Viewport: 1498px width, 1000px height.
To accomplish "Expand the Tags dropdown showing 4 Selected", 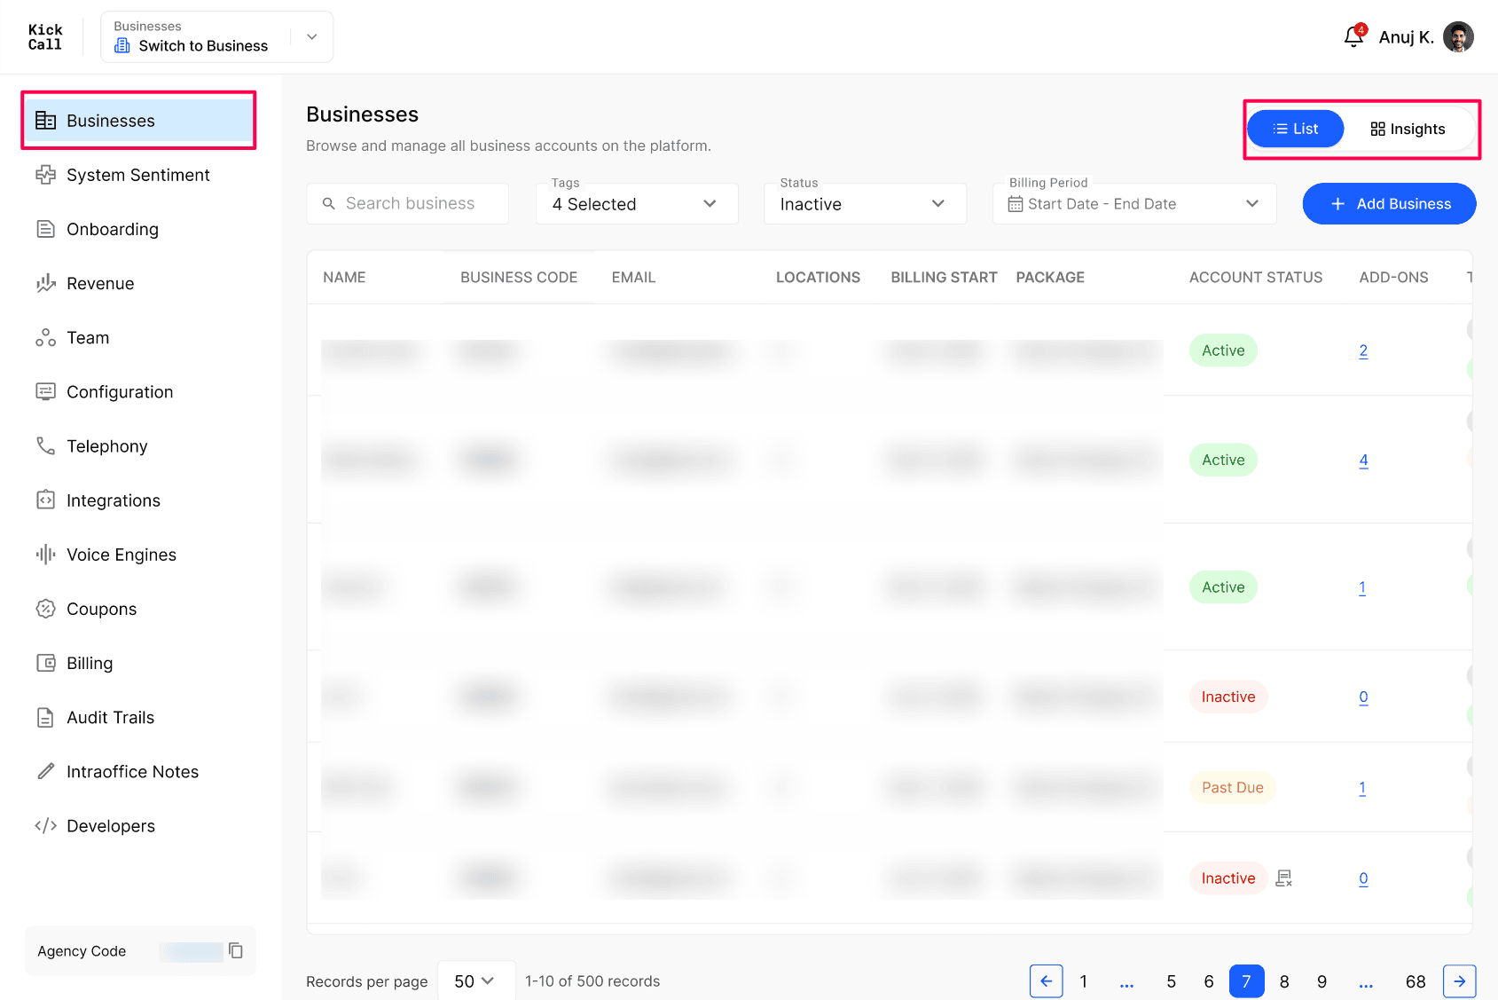I will [x=637, y=204].
